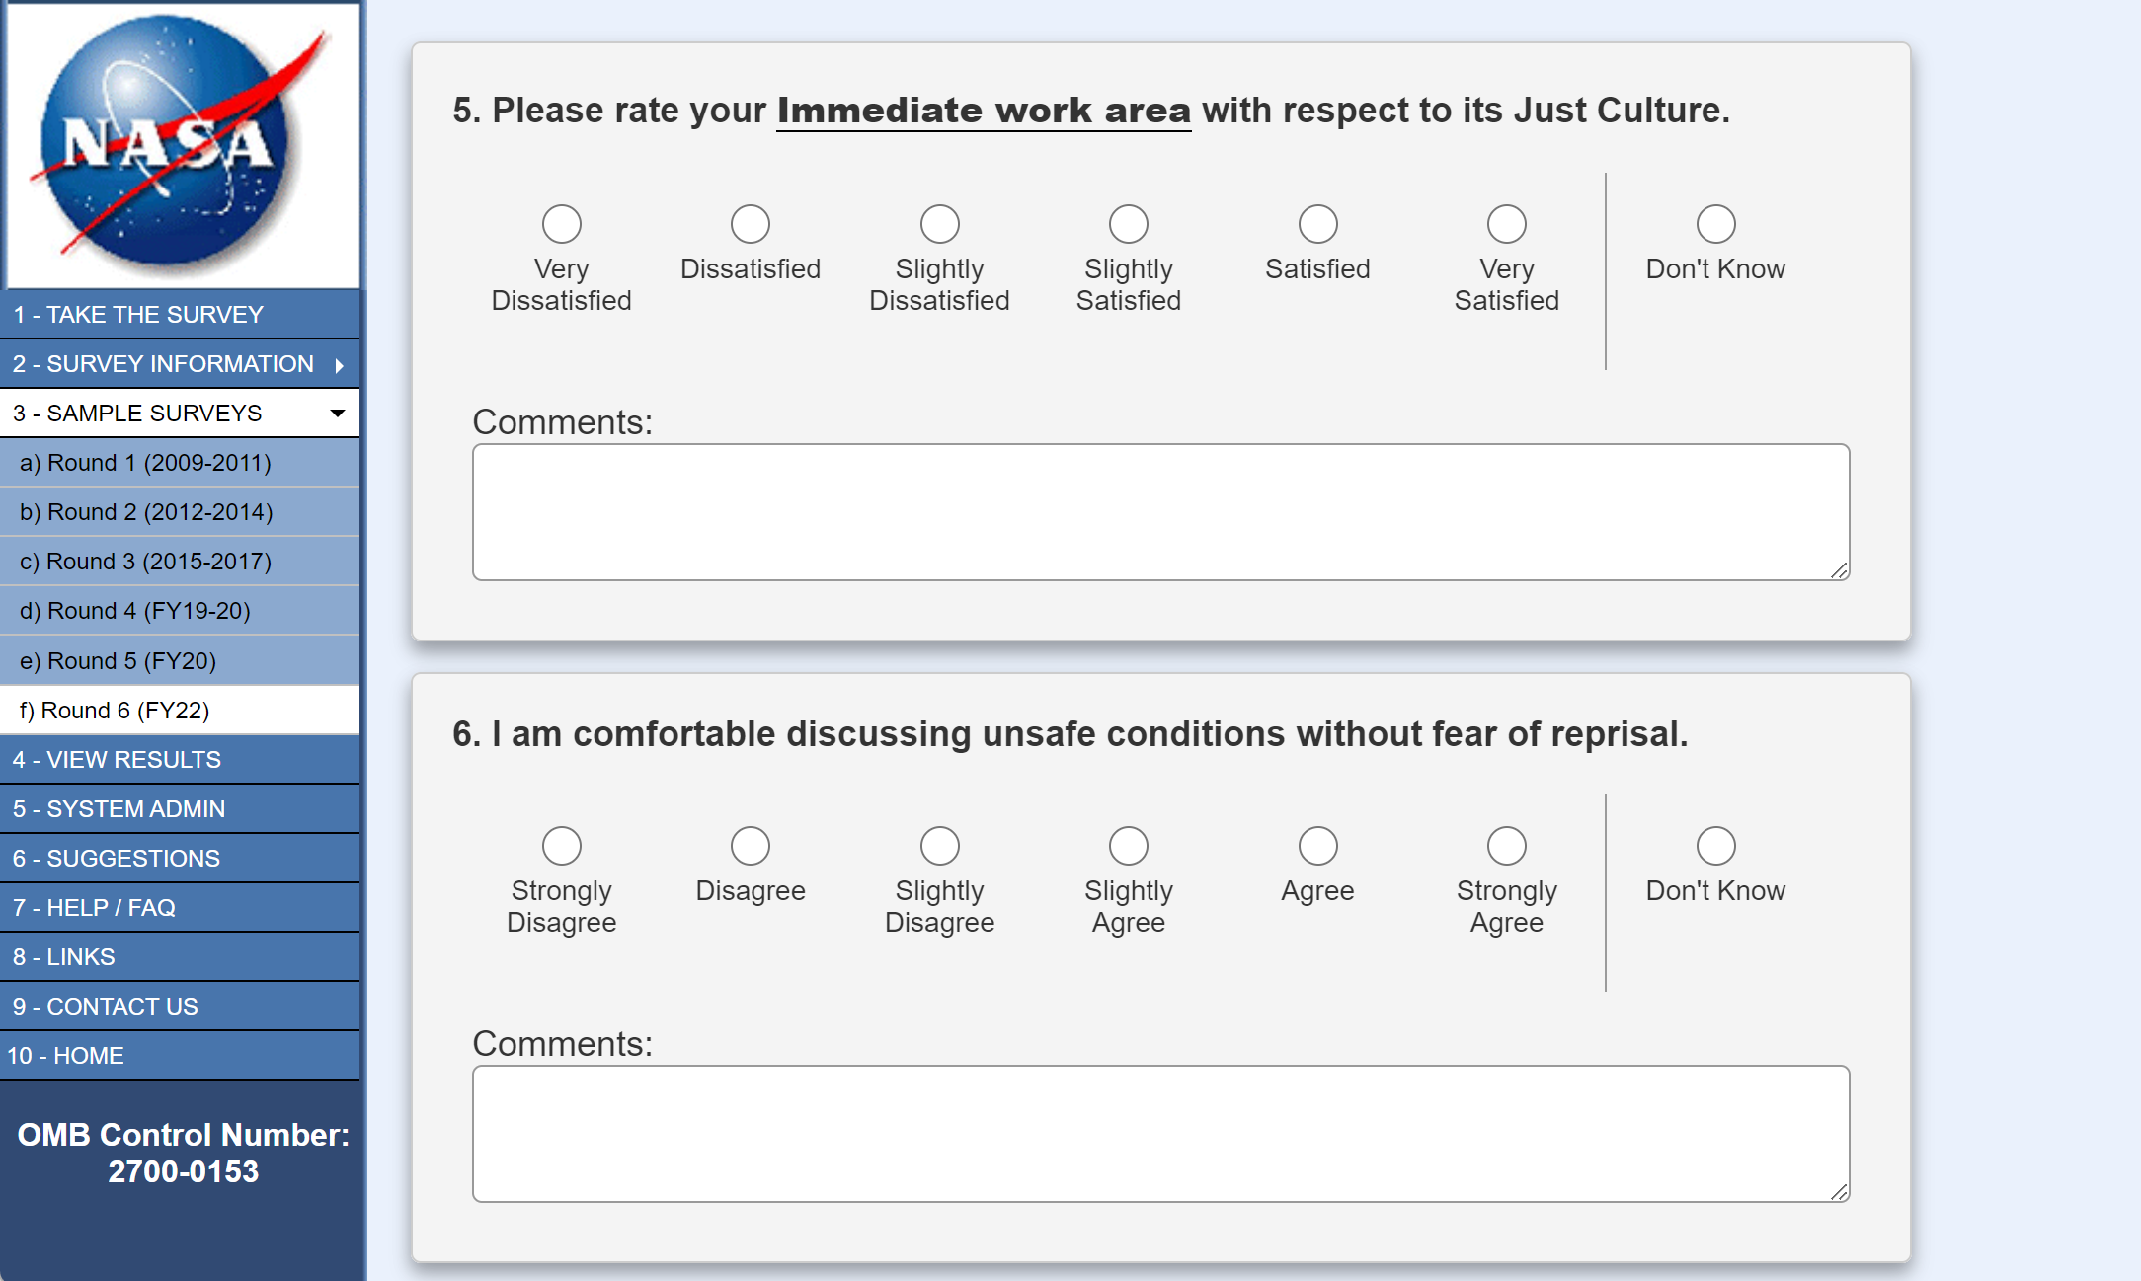Go to the Contact Us page
The image size is (2141, 1281).
click(106, 1007)
